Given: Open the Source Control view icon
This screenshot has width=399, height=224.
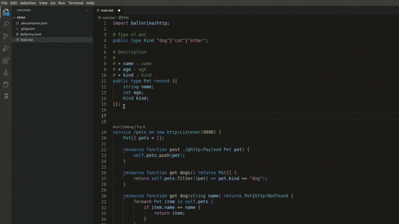Looking at the screenshot, I should [x=6, y=36].
